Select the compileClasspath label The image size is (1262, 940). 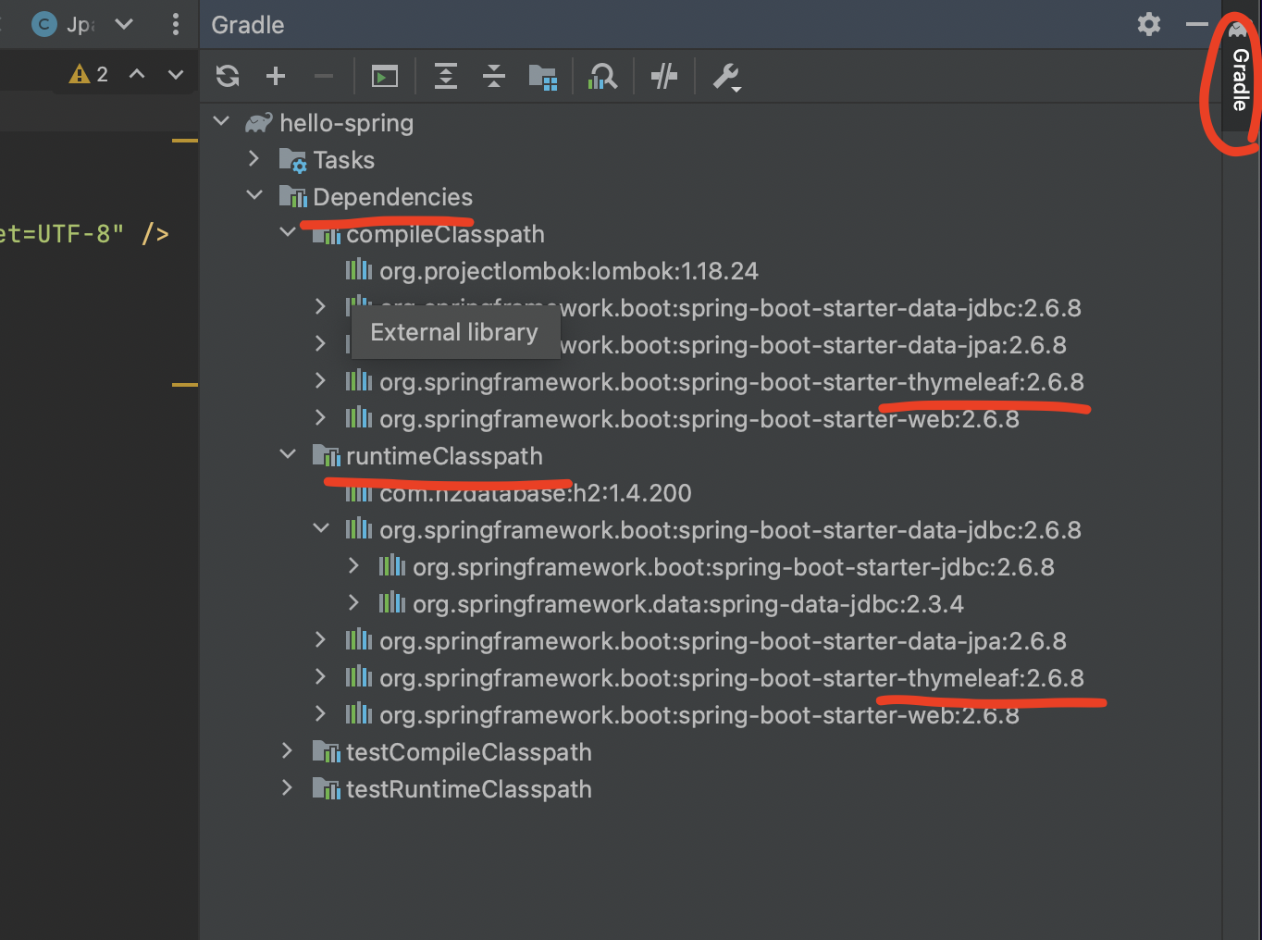click(446, 234)
